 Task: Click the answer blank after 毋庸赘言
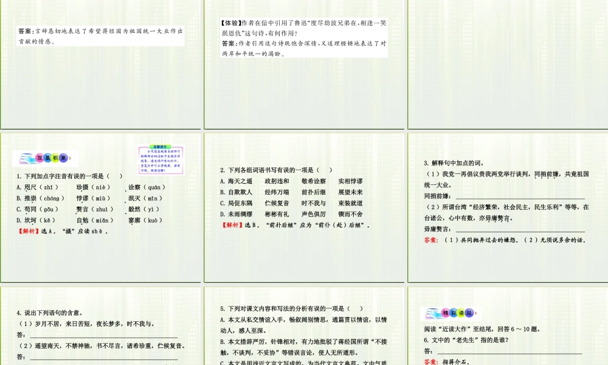click(520, 229)
